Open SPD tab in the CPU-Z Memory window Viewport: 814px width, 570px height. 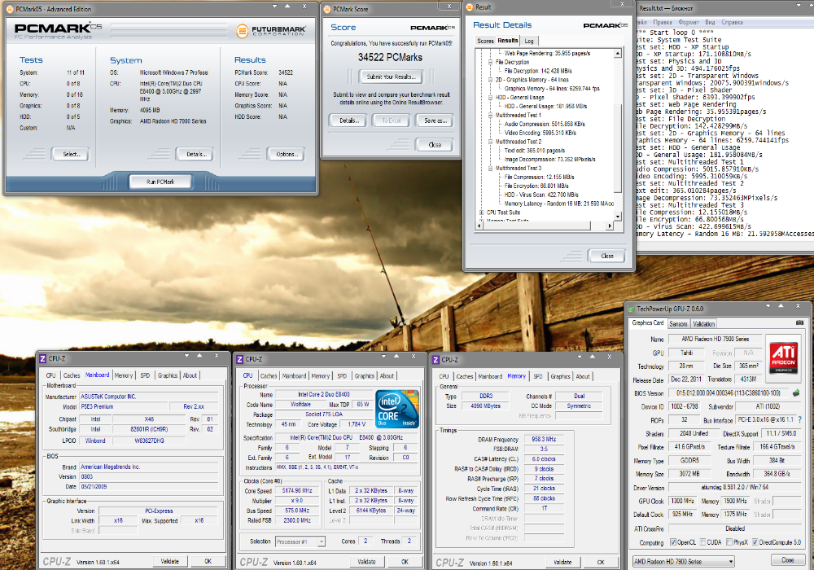tap(538, 376)
